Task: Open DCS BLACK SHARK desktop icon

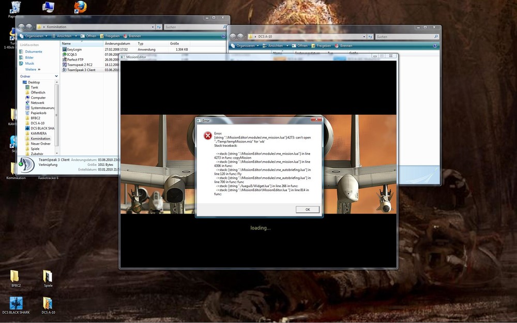Action: point(16,305)
